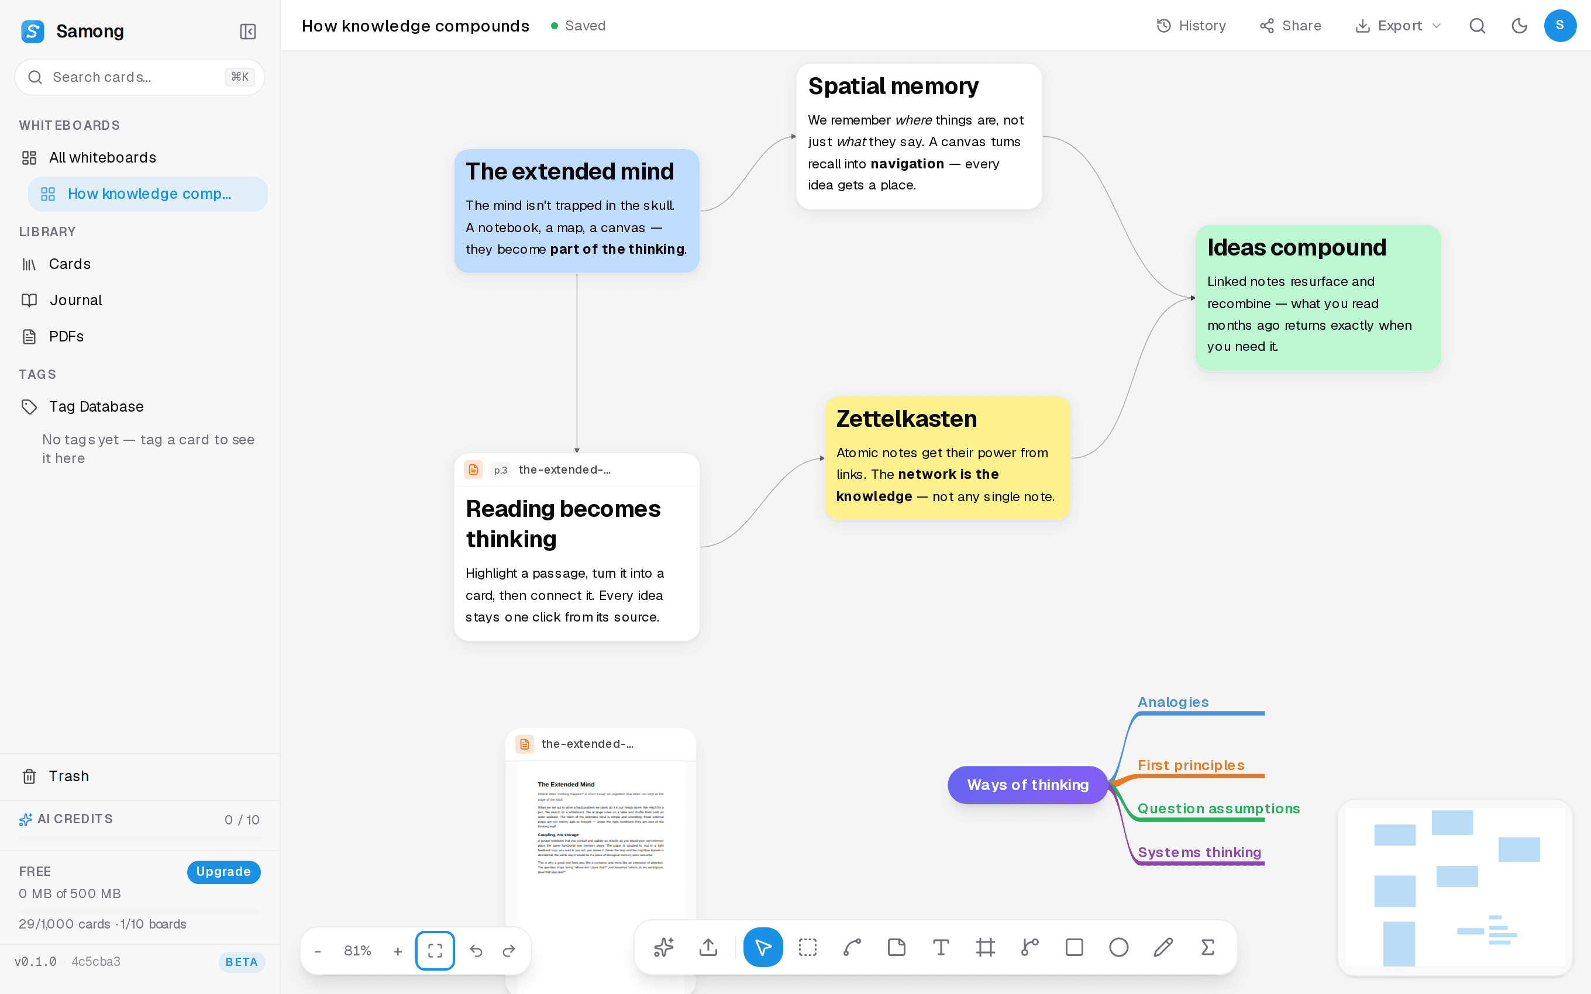
Task: Click PDF icon on Reading card
Action: point(473,470)
